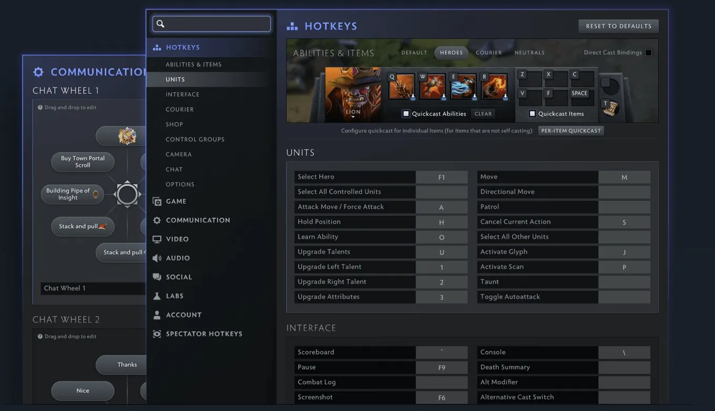Click Lion's R ability Finger of Death icon
Image resolution: width=715 pixels, height=411 pixels.
(x=494, y=86)
